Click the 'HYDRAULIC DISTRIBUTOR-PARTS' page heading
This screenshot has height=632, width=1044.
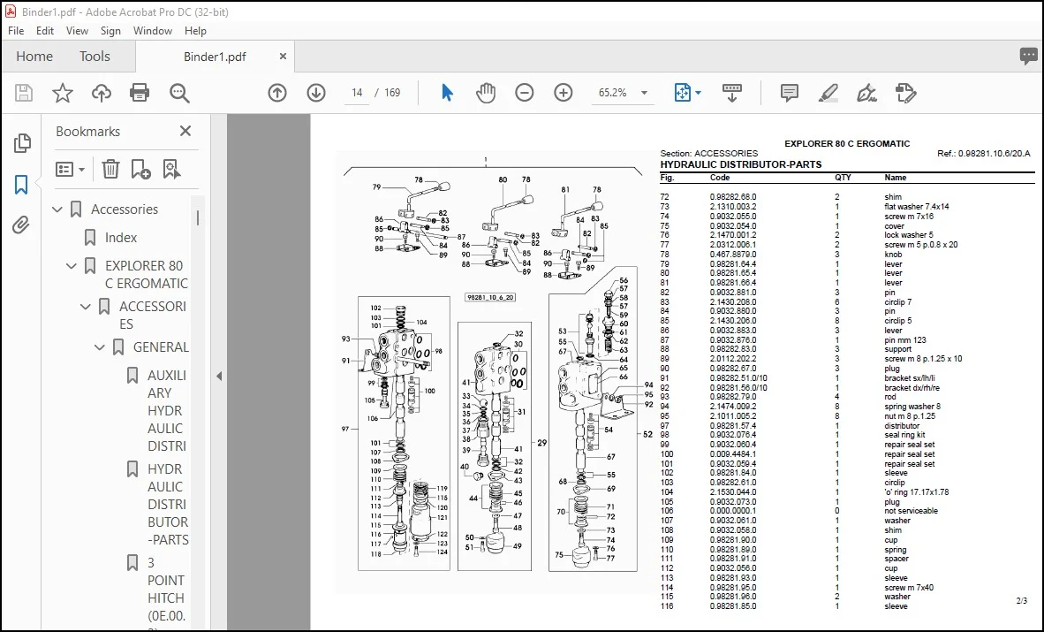(740, 164)
